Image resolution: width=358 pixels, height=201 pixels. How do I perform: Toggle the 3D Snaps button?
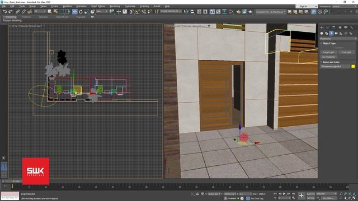[x=131, y=12]
